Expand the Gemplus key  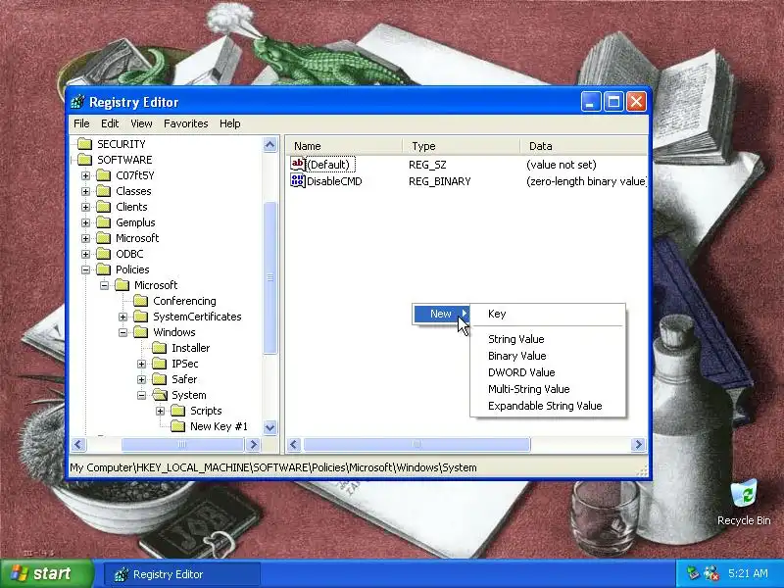click(85, 222)
